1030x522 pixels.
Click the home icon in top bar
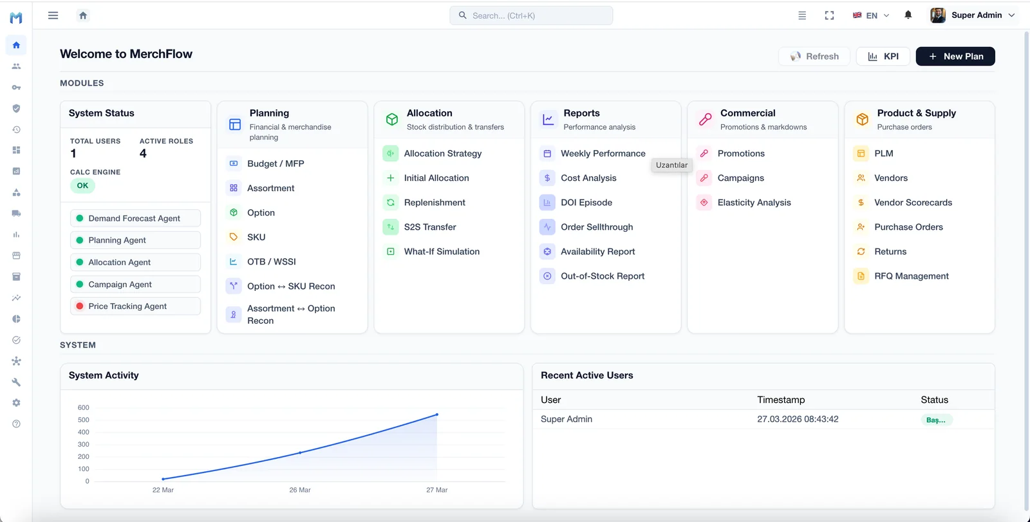(83, 15)
